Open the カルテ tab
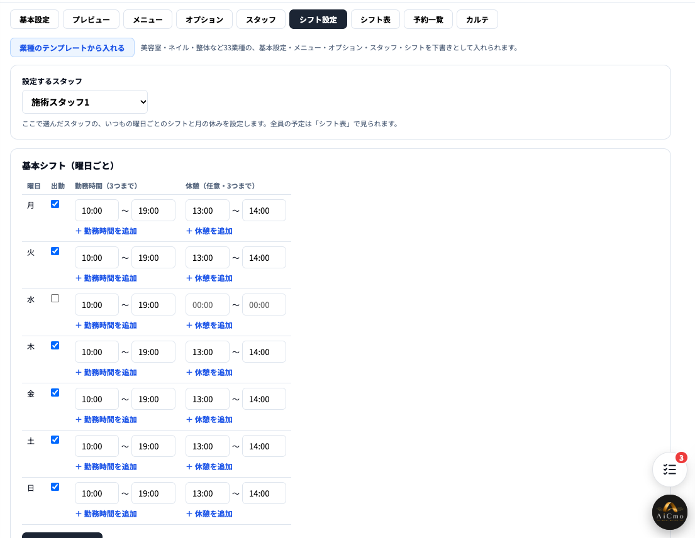695x538 pixels. point(477,19)
